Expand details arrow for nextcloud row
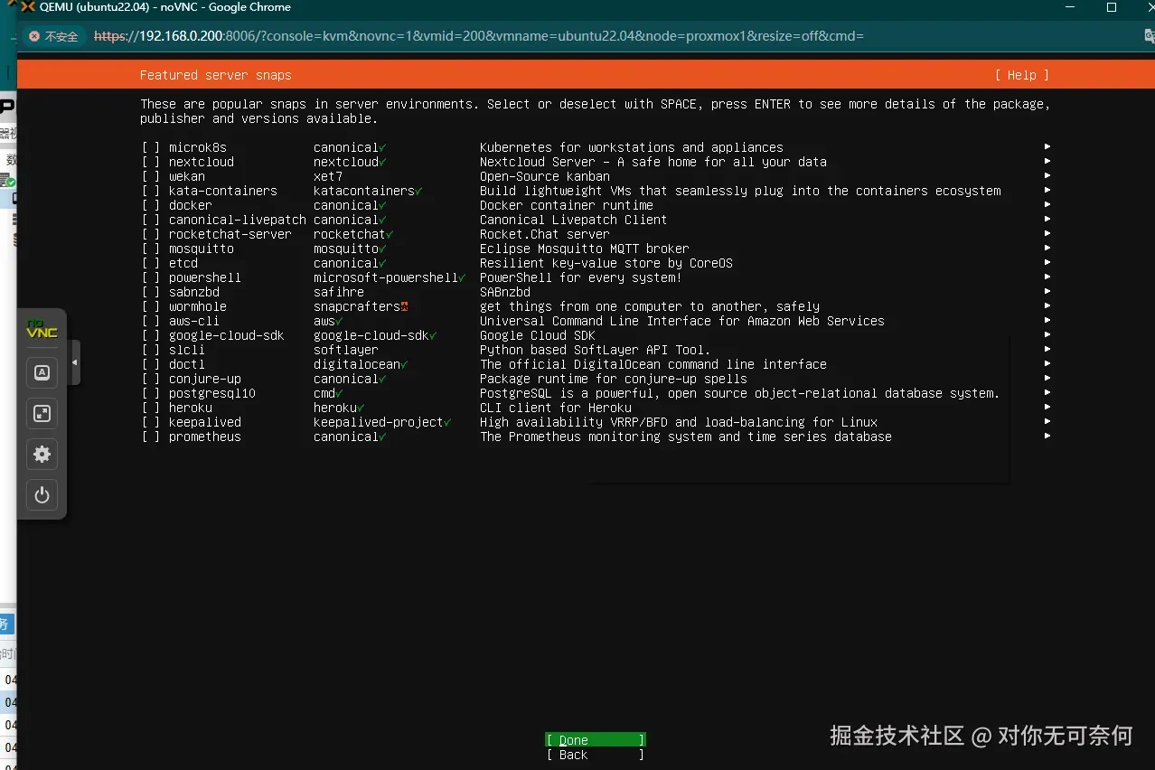The height and width of the screenshot is (770, 1155). click(x=1047, y=161)
